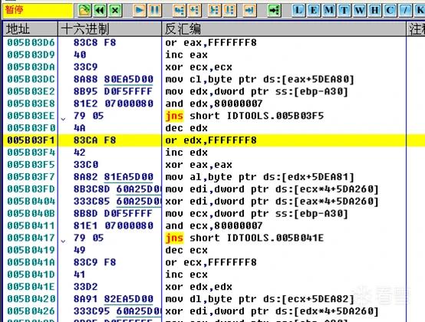Open the Log window with L button
Image resolution: width=425 pixels, height=322 pixels.
(x=298, y=11)
